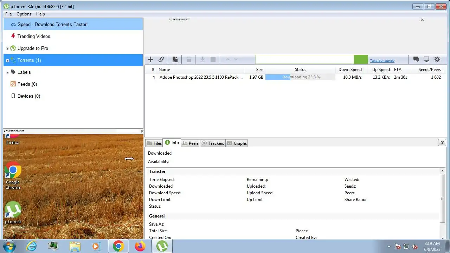The width and height of the screenshot is (450, 253).
Task: Select Upgrade to Pro in the sidebar
Action: coord(73,48)
